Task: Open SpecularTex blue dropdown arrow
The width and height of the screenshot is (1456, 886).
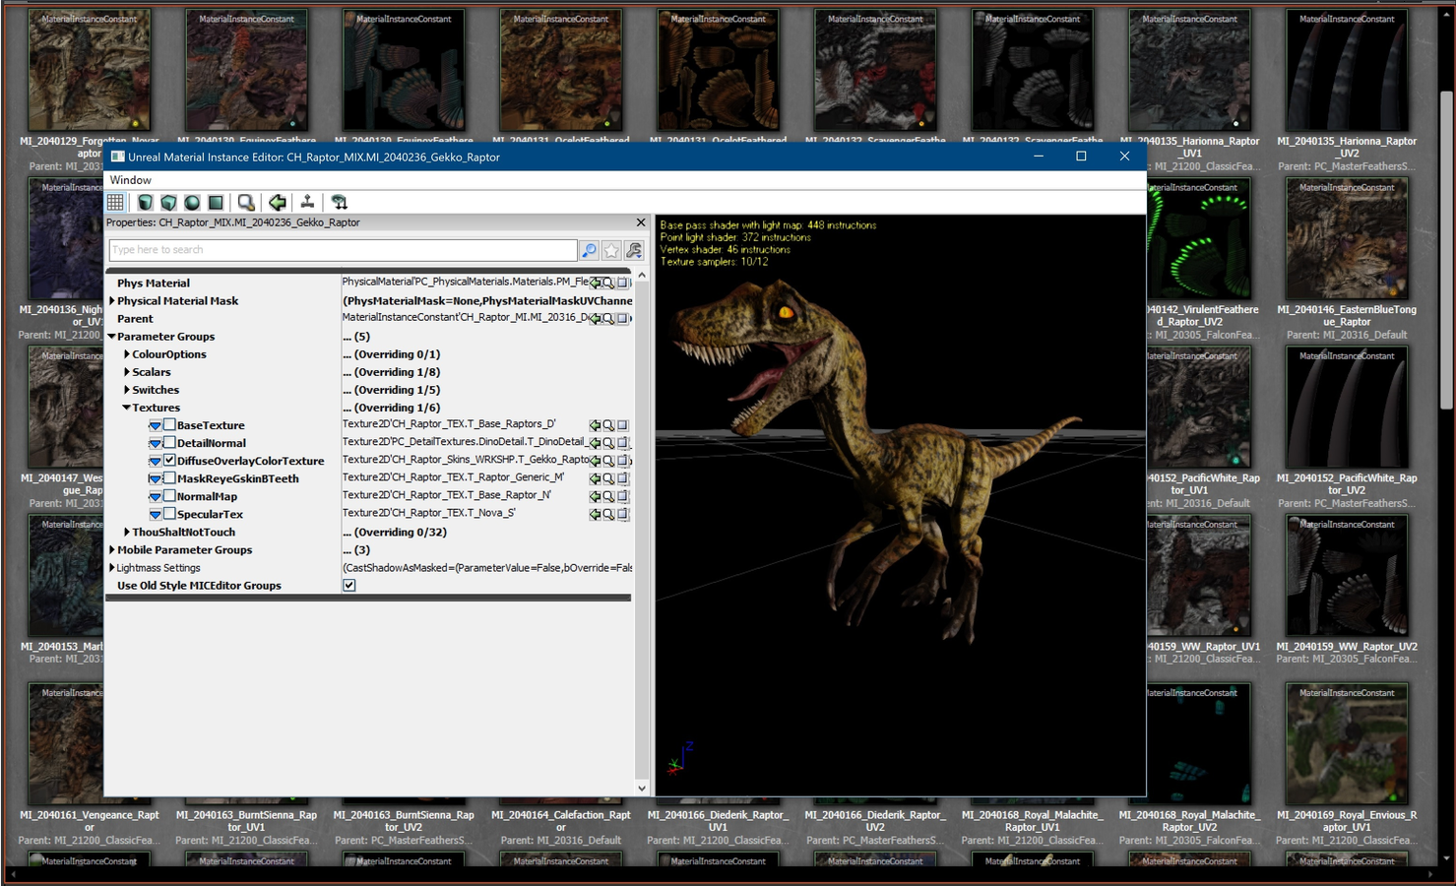Action: pos(155,514)
